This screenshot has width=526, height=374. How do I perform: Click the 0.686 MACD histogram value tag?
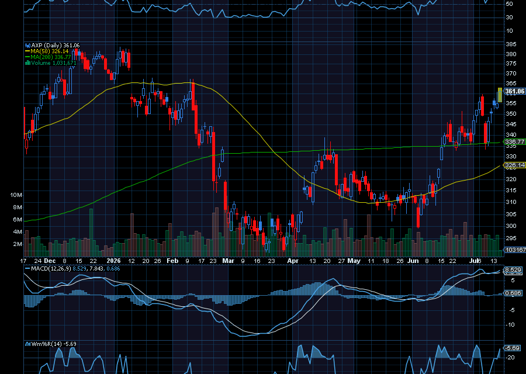point(513,293)
